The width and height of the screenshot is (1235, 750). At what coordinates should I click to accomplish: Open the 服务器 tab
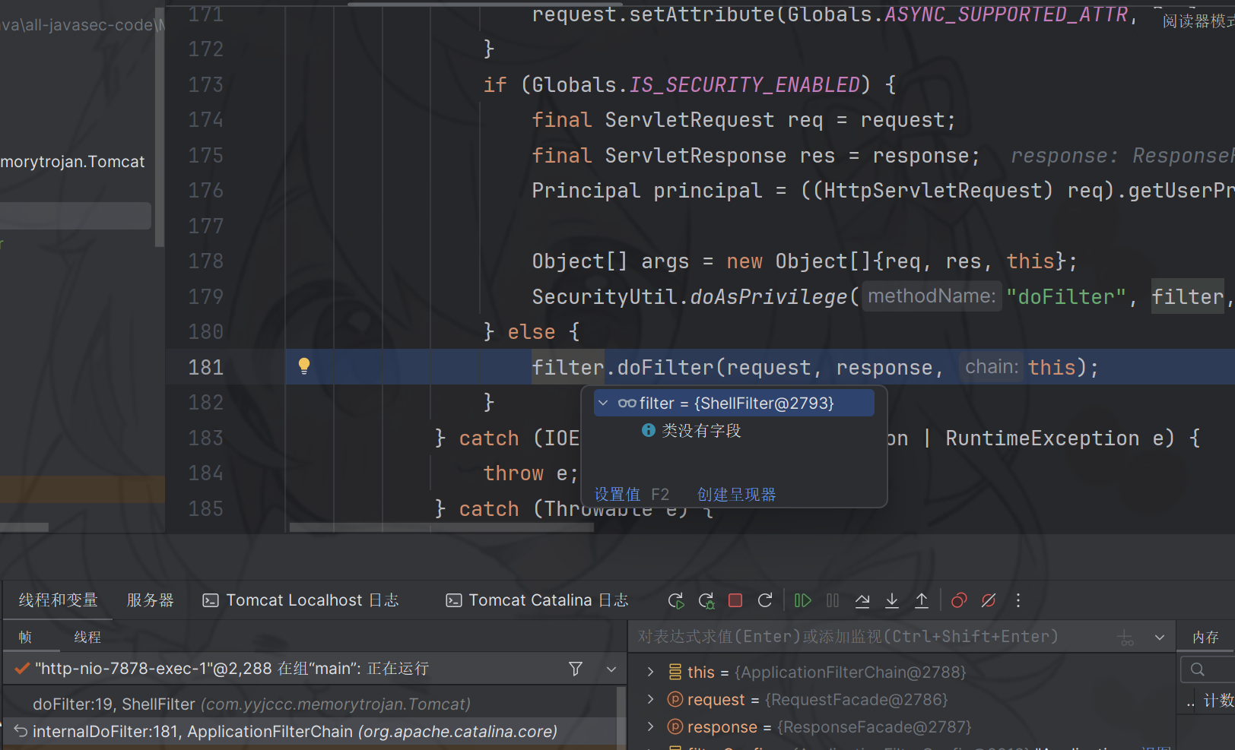point(150,600)
